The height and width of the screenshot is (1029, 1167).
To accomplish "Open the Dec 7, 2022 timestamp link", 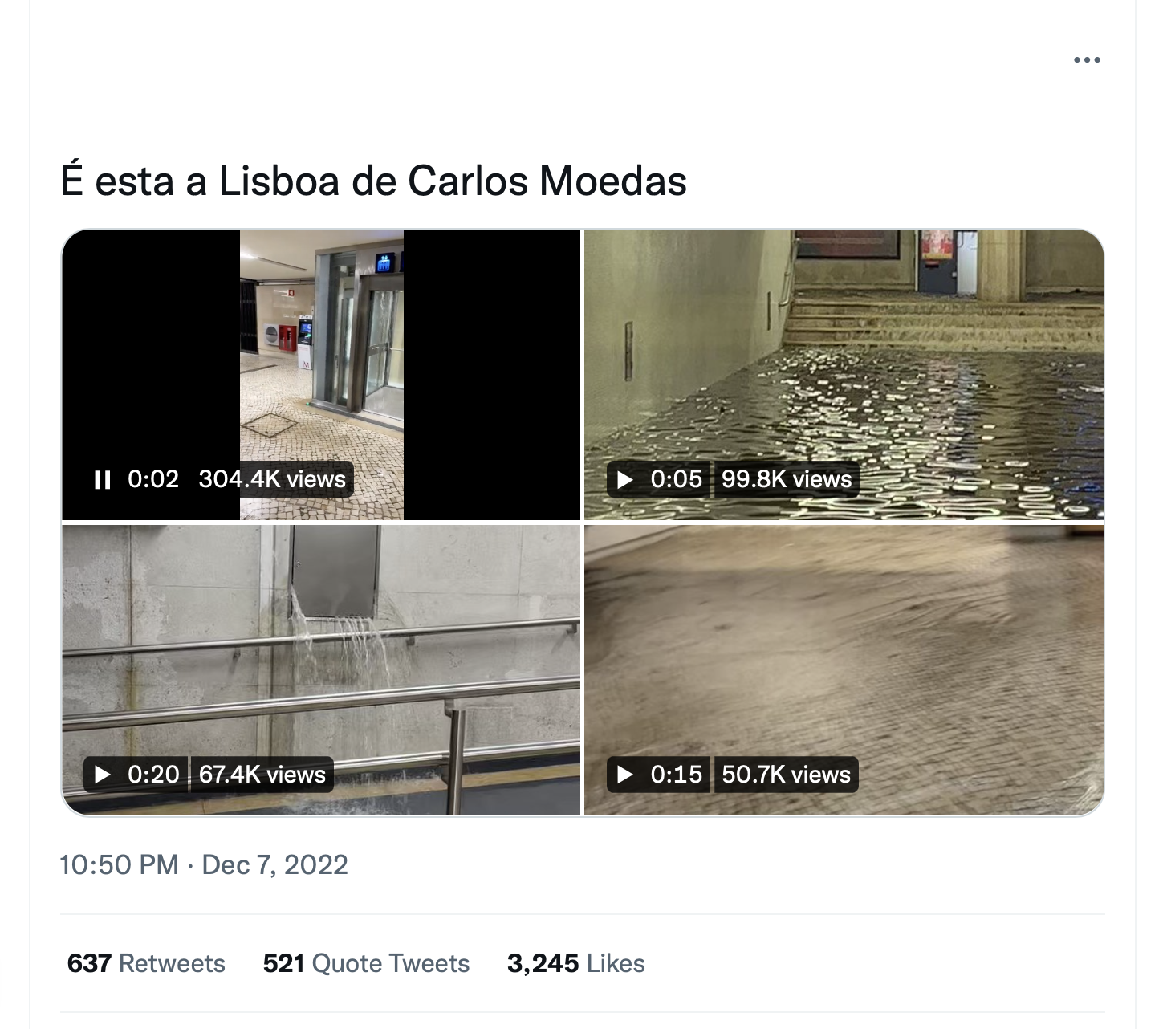I will point(204,865).
